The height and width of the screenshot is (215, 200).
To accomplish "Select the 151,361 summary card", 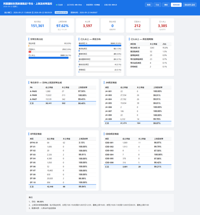I will tap(37, 25).
